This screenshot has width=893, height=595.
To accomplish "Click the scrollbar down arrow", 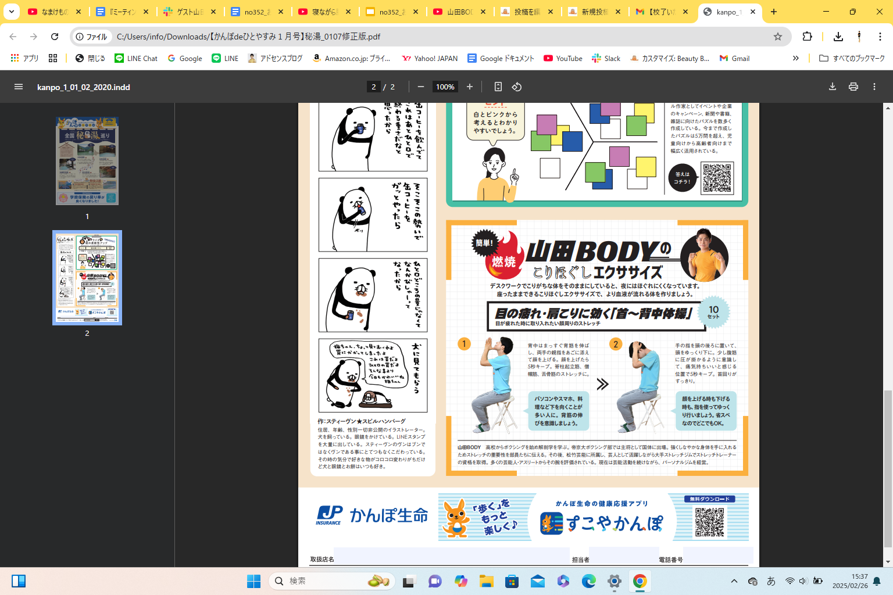I will pyautogui.click(x=888, y=562).
